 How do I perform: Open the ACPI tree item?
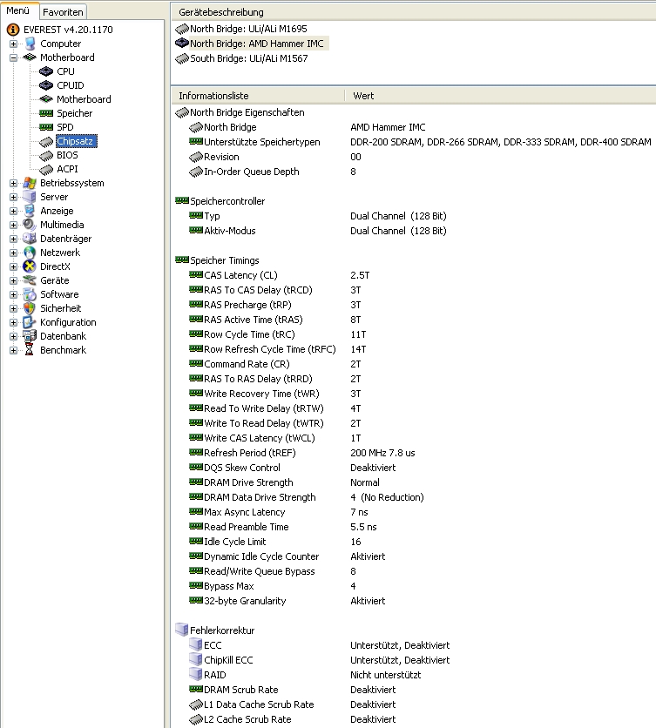point(67,169)
